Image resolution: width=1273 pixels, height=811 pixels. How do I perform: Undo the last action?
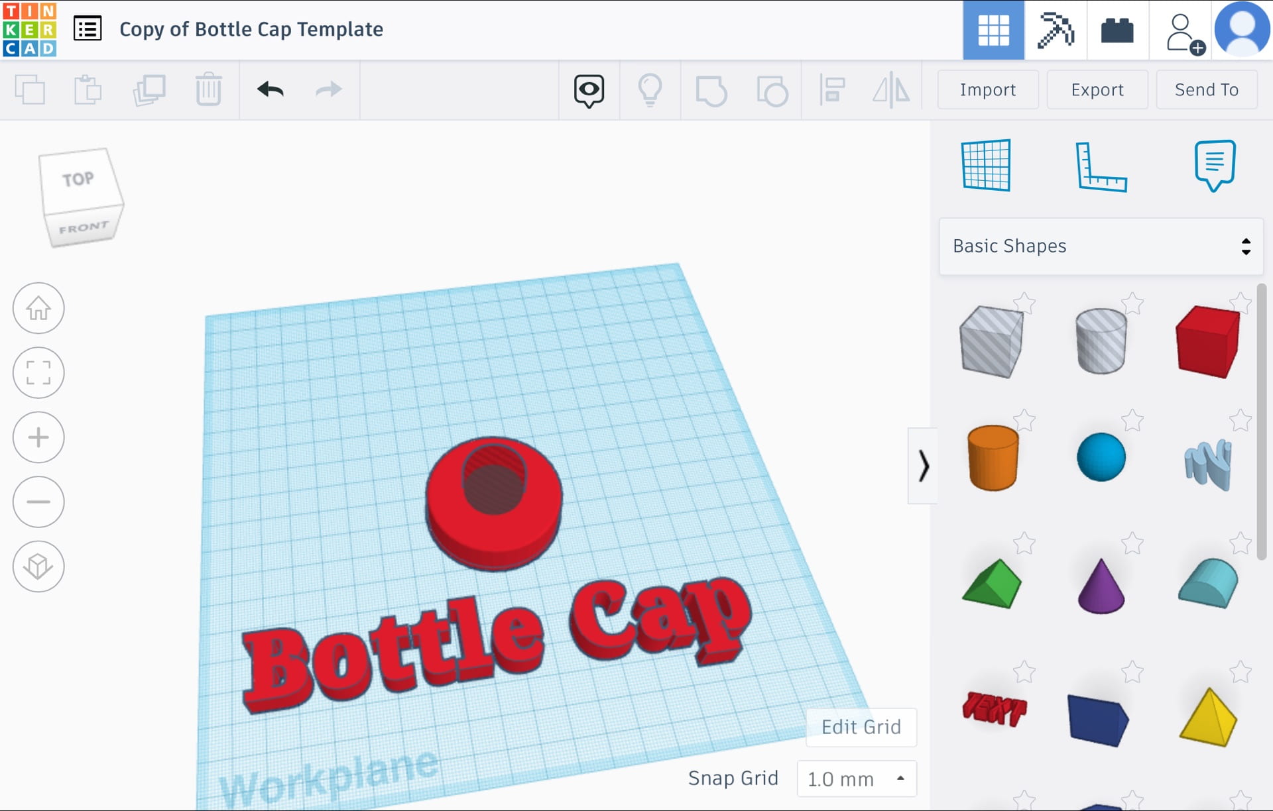coord(270,89)
